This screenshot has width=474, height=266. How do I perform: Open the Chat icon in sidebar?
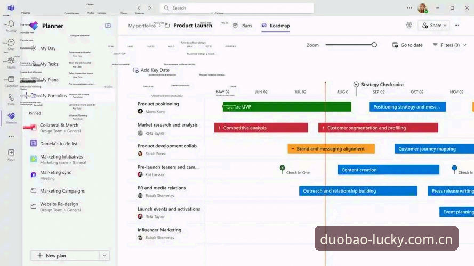[11, 42]
